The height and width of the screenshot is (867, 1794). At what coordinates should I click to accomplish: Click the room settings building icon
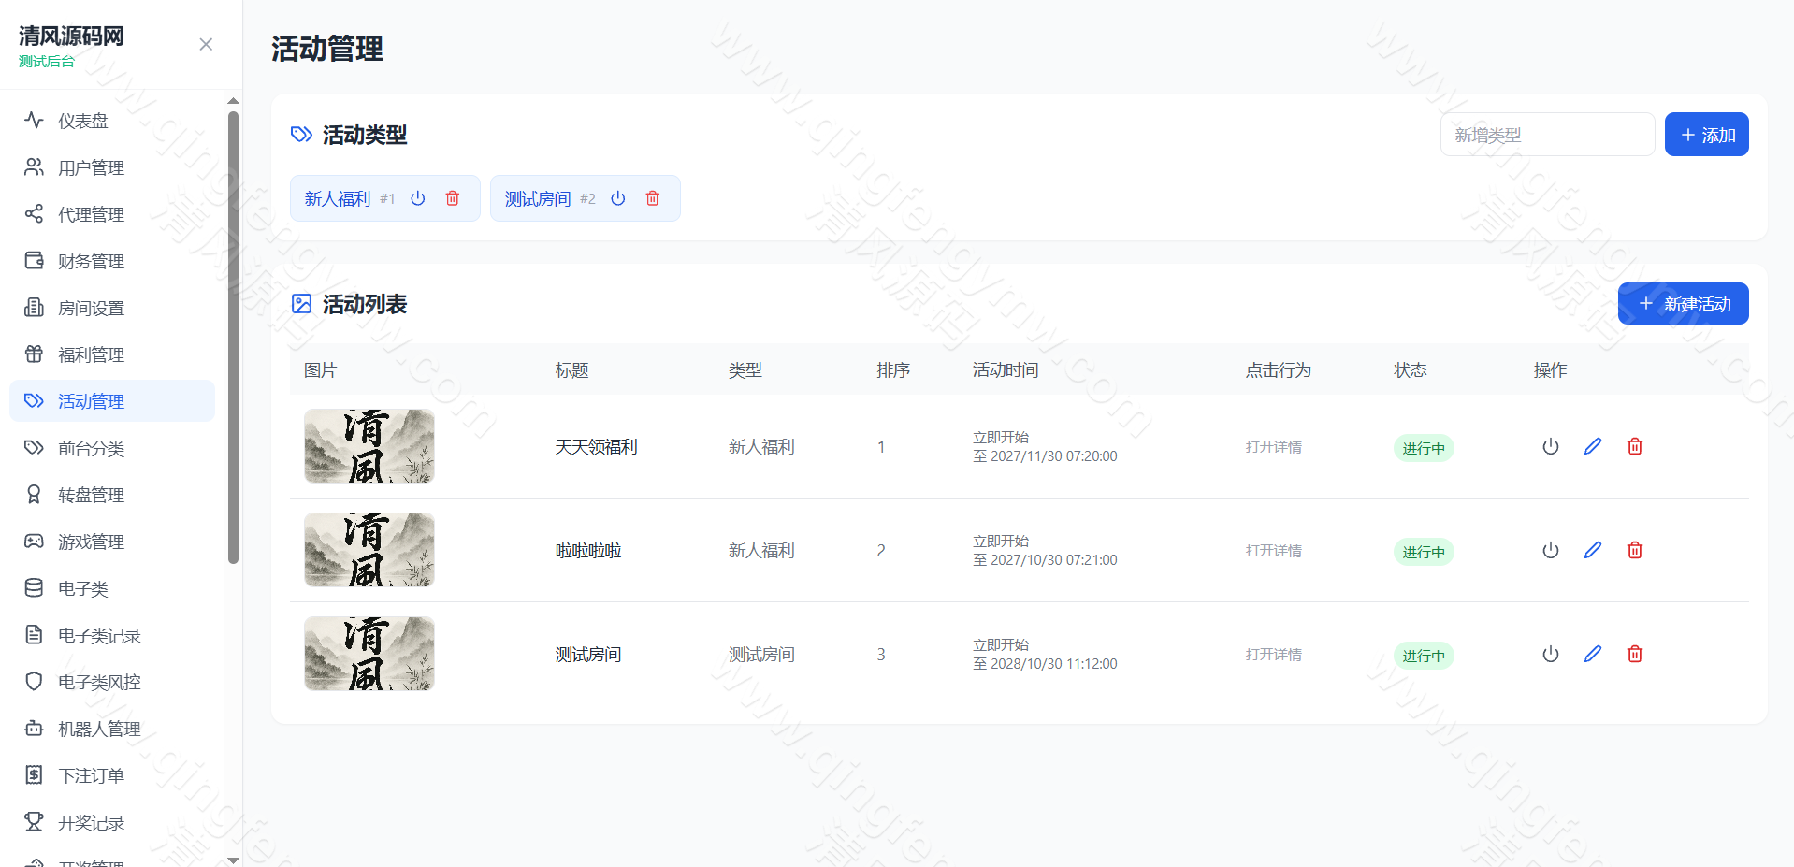[34, 307]
